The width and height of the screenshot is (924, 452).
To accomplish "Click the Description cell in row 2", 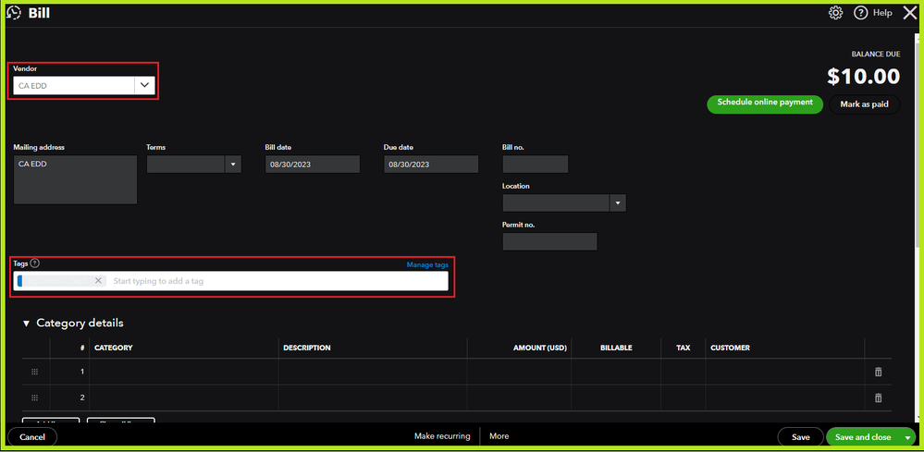I will (x=373, y=397).
